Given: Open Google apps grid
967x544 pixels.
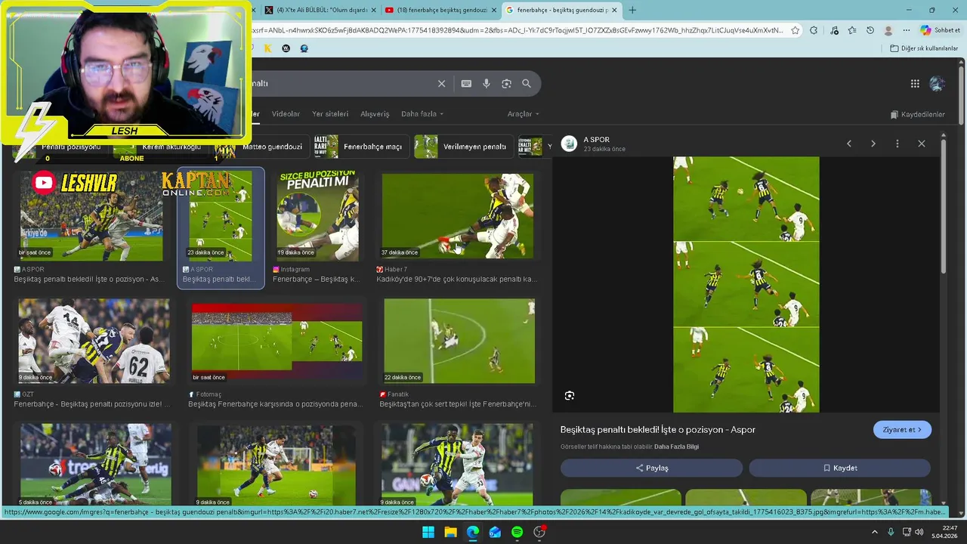Looking at the screenshot, I should click(x=915, y=84).
